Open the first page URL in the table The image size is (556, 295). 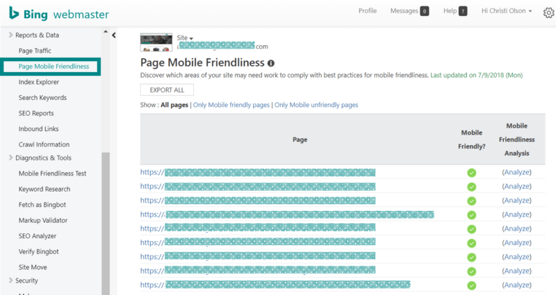coord(258,172)
